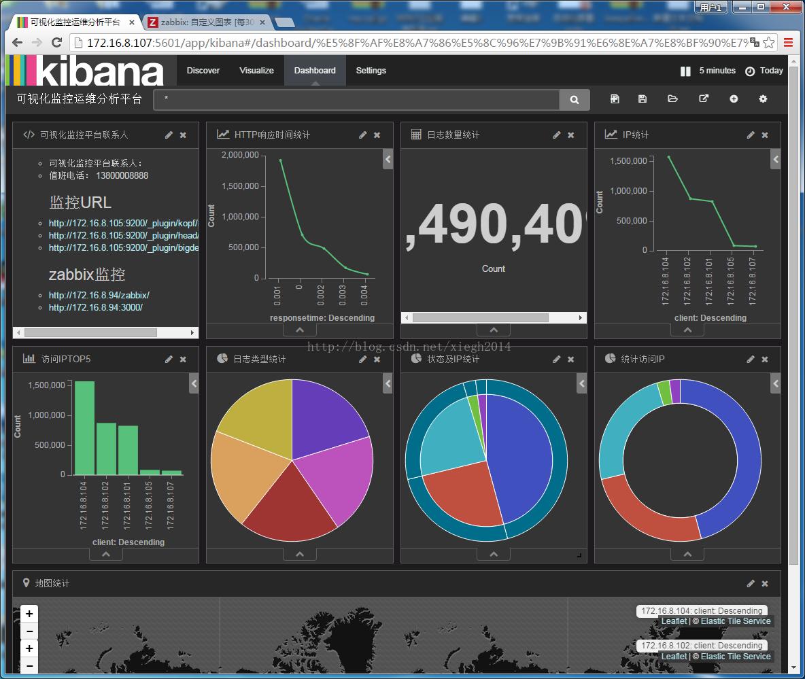
Task: Toggle legend arrow on 日志类型统计 pie
Action: click(x=388, y=383)
